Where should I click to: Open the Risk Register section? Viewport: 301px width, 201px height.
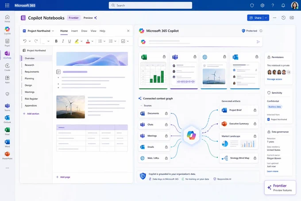pos(31,99)
